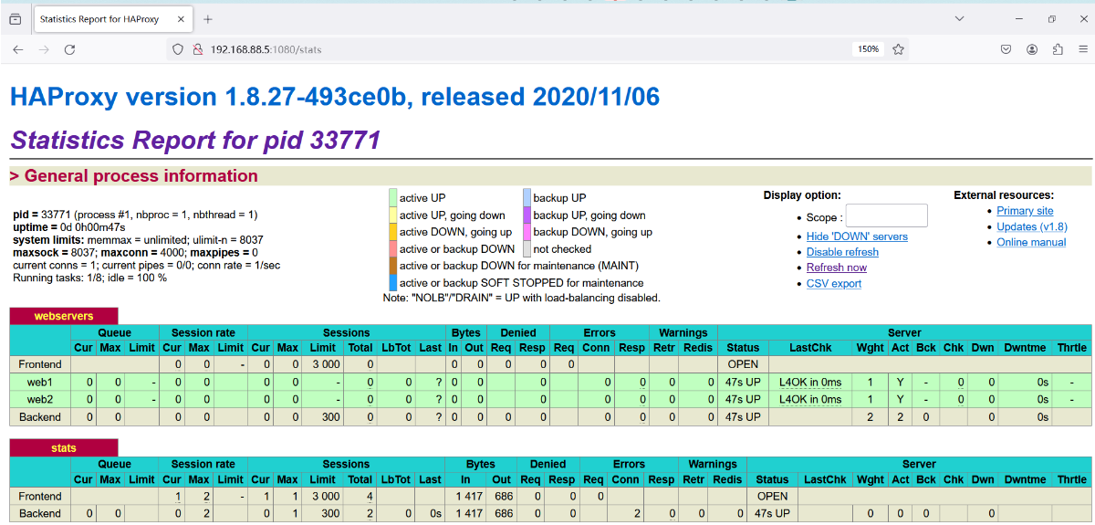Open a new tab with the plus icon
Screen dimensions: 1095x525
208,18
